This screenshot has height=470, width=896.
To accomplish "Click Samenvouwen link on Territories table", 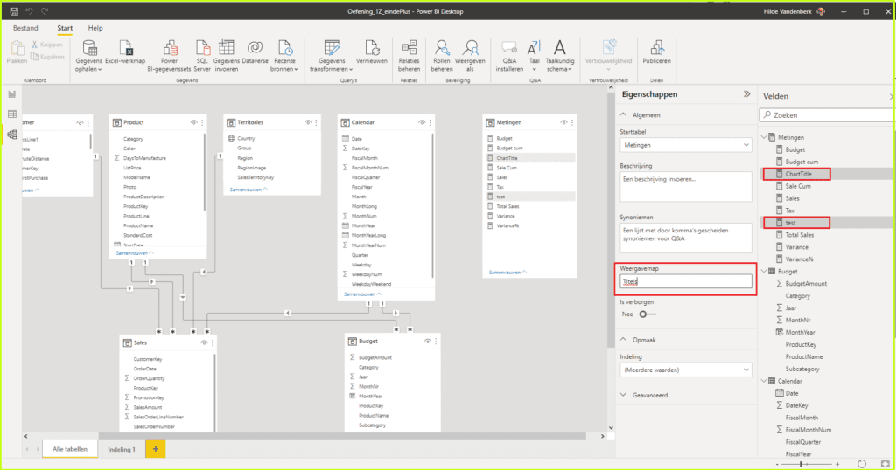I will 248,190.
